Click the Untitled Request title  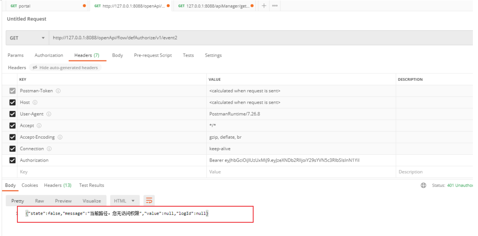(x=26, y=19)
